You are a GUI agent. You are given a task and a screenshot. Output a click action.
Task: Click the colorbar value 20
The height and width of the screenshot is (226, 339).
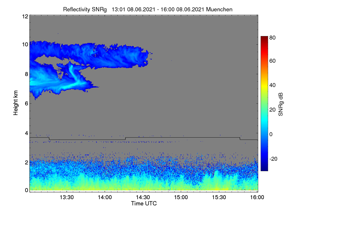(x=273, y=110)
